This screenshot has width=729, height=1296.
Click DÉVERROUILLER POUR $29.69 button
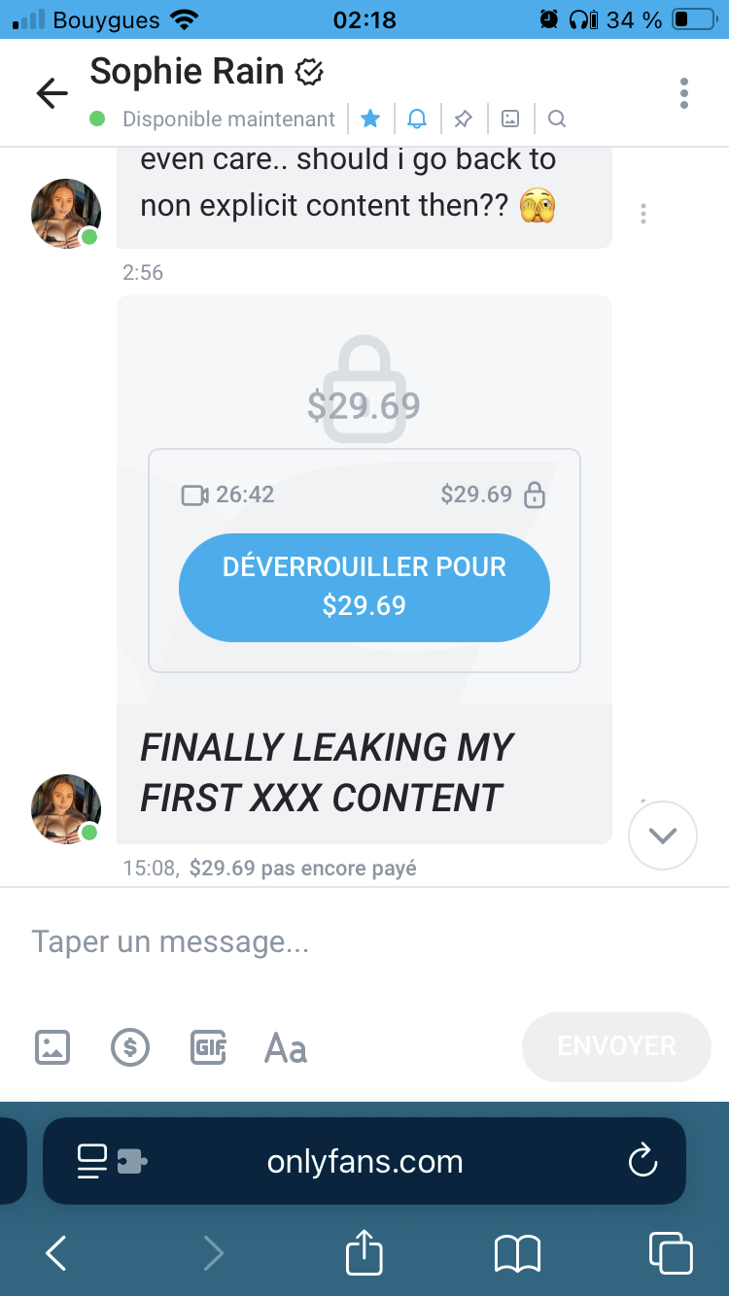pos(364,587)
